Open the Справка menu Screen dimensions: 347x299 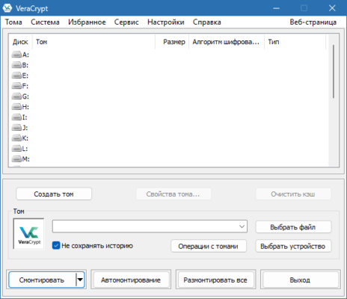pos(206,22)
